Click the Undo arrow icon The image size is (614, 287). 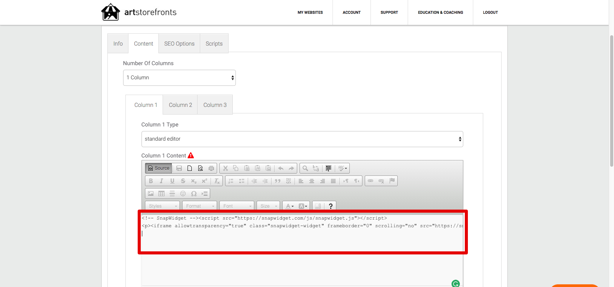(x=281, y=168)
